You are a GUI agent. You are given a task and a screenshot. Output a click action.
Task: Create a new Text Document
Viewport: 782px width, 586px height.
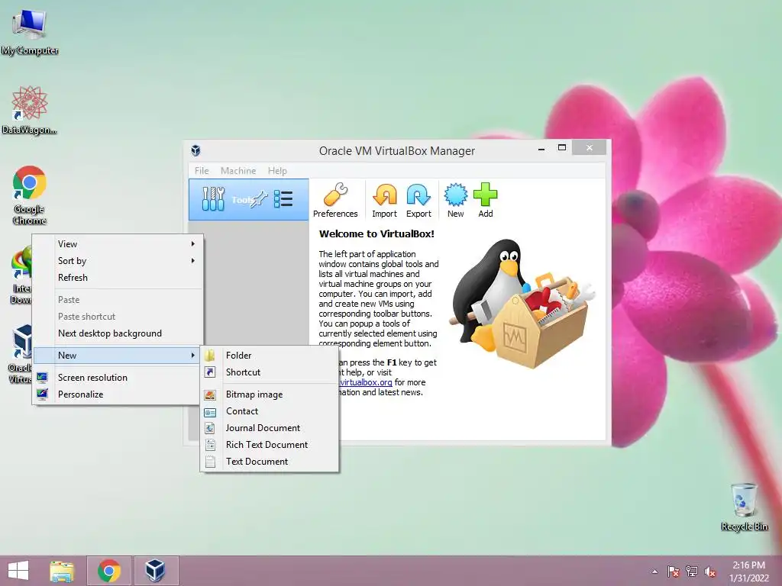click(270, 462)
